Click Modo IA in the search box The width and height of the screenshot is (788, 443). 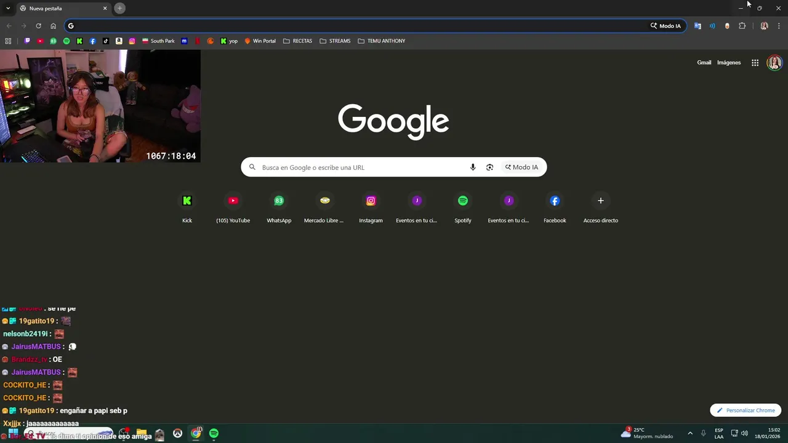pyautogui.click(x=521, y=167)
